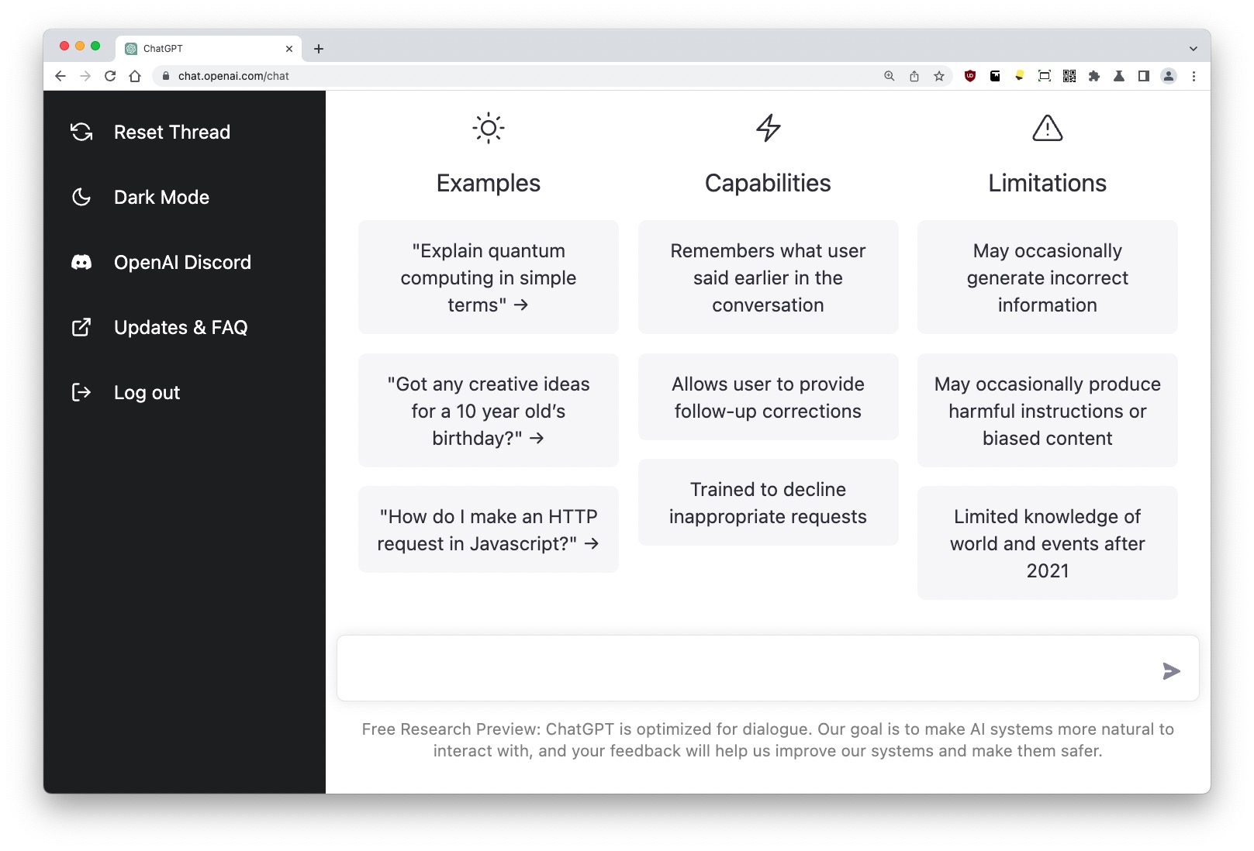Click the Reset Thread refresh icon
Screen dimensions: 1254x851
point(81,132)
